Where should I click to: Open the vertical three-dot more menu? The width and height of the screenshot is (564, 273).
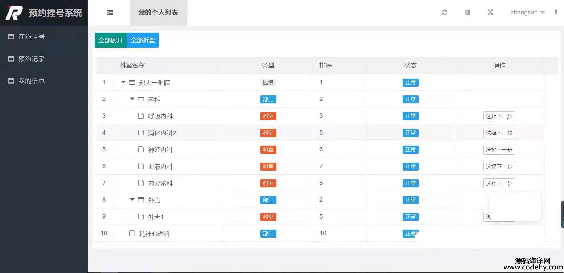[556, 12]
